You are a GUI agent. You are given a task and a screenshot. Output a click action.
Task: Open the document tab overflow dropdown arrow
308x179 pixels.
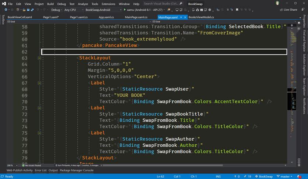(300, 18)
